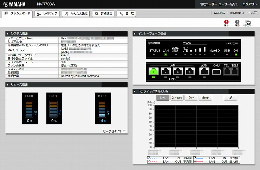This screenshot has width=260, height=170.
Task: Click the ONU port icon
Action: coord(216,72)
